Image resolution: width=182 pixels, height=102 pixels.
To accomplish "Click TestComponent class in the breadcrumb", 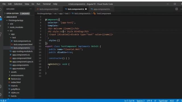I will point(104,14).
